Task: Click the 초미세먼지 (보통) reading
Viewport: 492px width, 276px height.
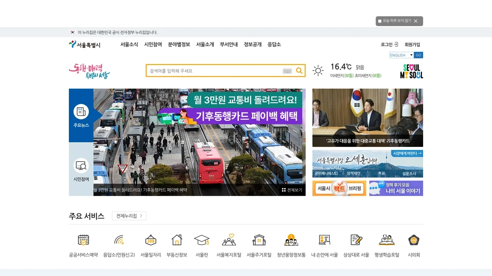Action: pyautogui.click(x=368, y=76)
